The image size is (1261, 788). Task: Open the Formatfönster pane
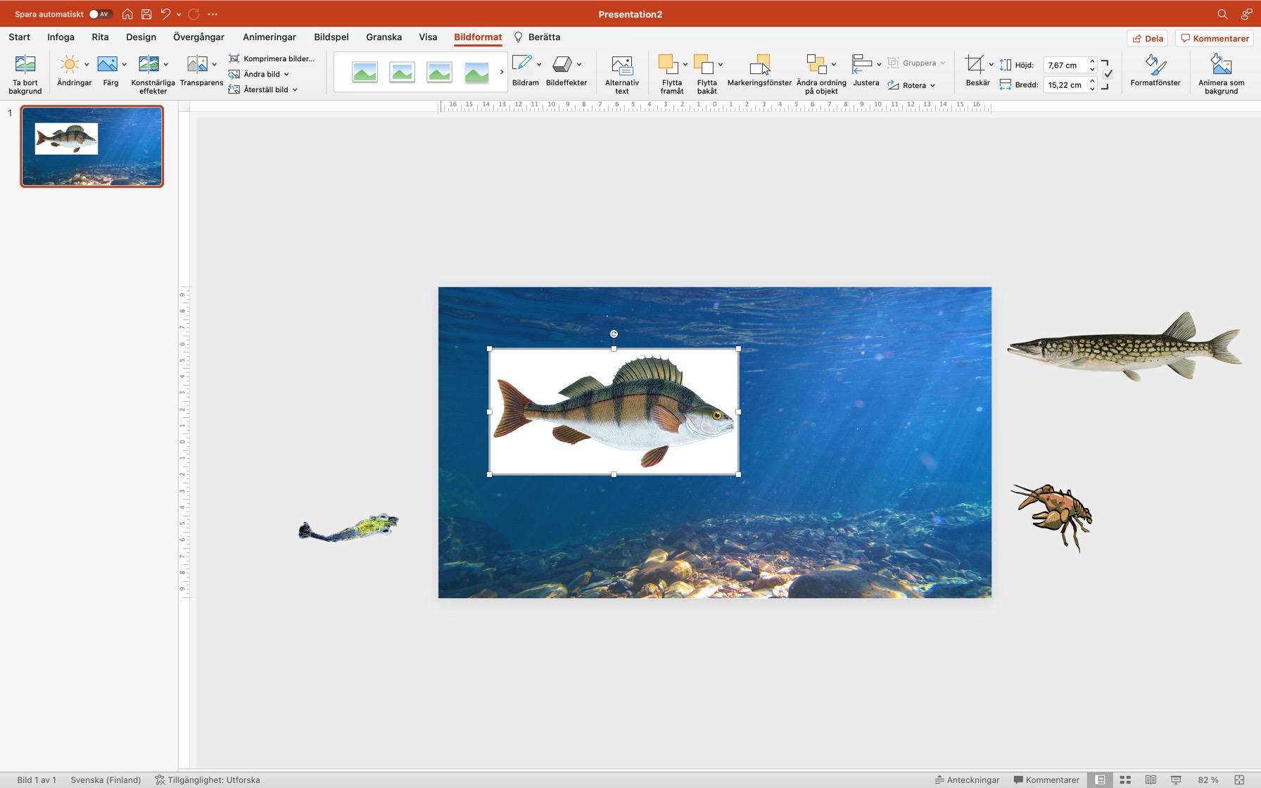tap(1155, 65)
